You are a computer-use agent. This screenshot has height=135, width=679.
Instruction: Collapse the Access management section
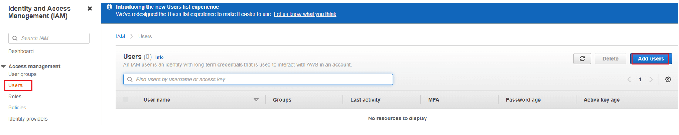(x=4, y=66)
